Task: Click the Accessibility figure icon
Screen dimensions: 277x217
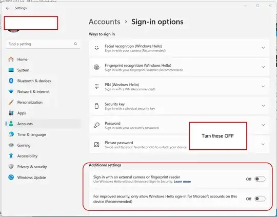Action: [11, 156]
